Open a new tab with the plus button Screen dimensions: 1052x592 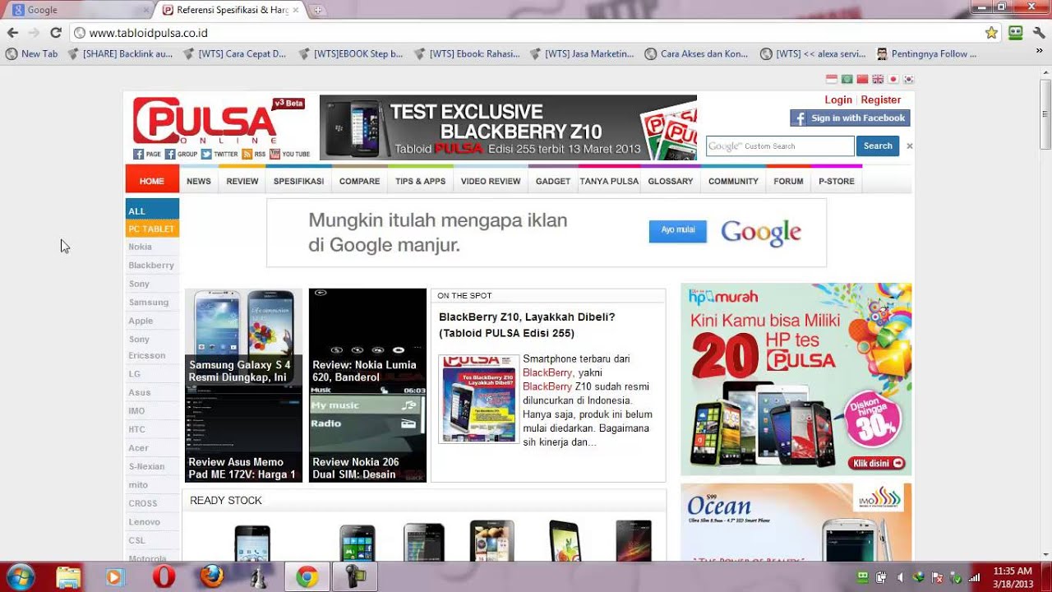tap(317, 11)
